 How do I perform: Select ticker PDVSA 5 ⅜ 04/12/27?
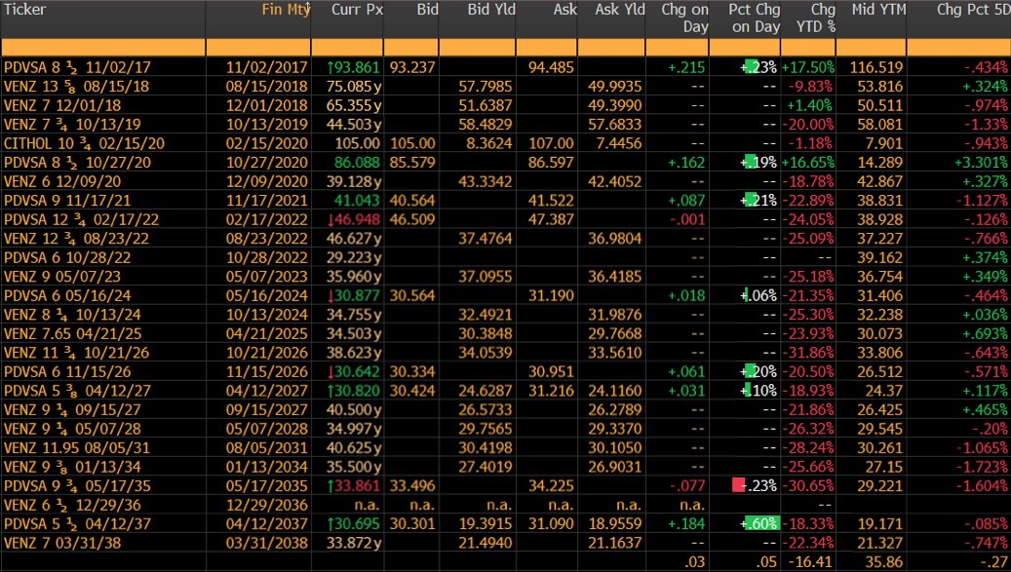pos(77,391)
